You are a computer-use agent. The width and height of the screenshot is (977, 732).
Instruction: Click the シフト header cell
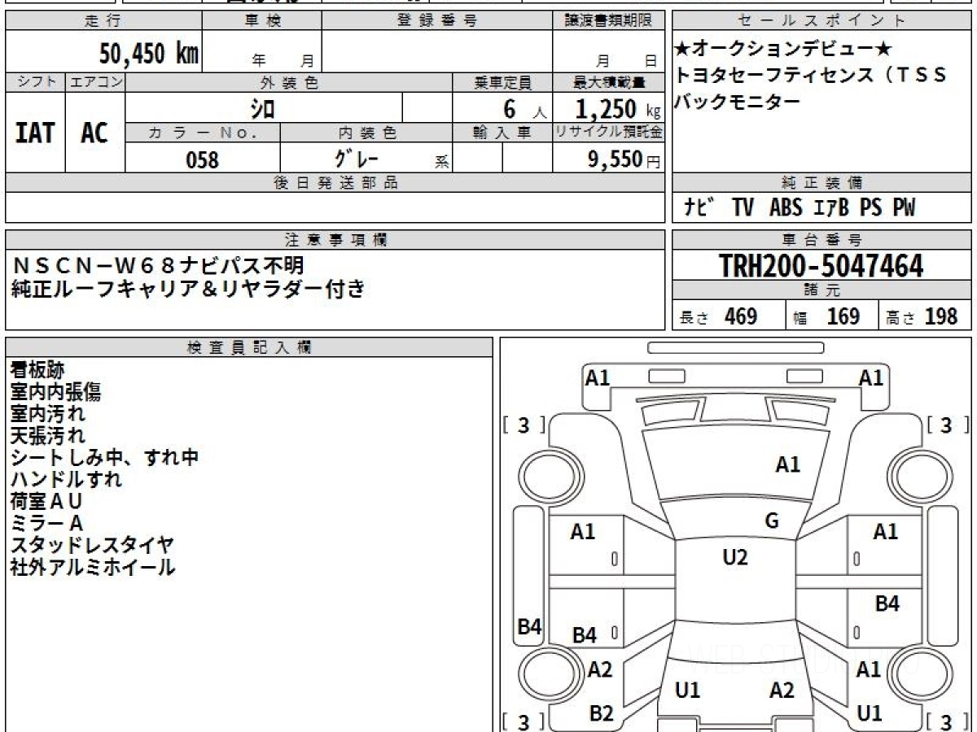[x=35, y=82]
